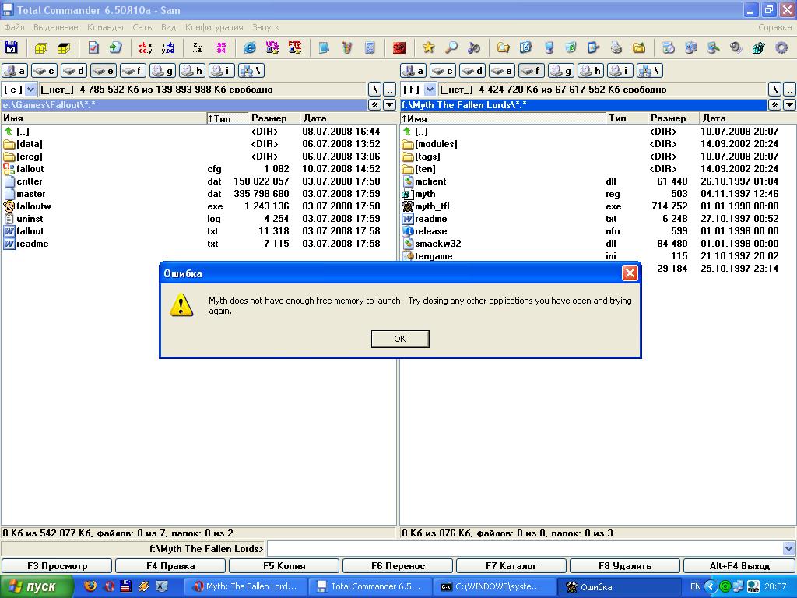Select myth_tfl exe in right panel
The width and height of the screenshot is (797, 598).
(598, 206)
